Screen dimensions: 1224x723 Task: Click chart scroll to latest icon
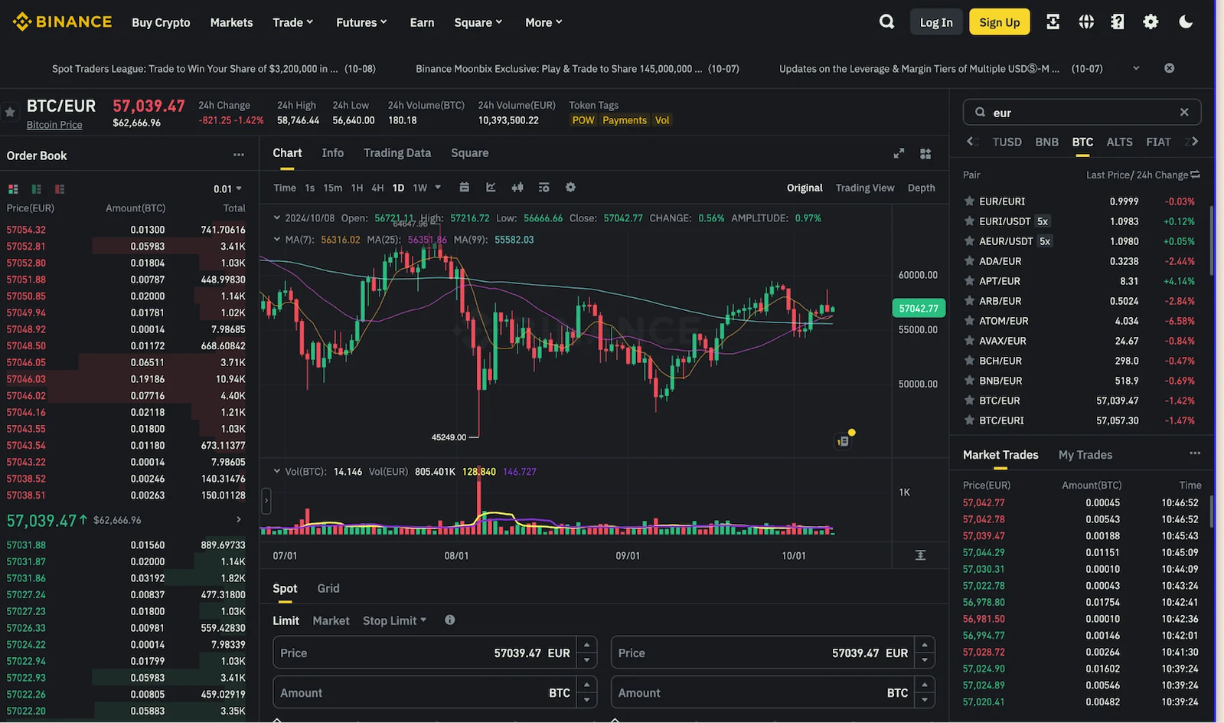click(920, 555)
